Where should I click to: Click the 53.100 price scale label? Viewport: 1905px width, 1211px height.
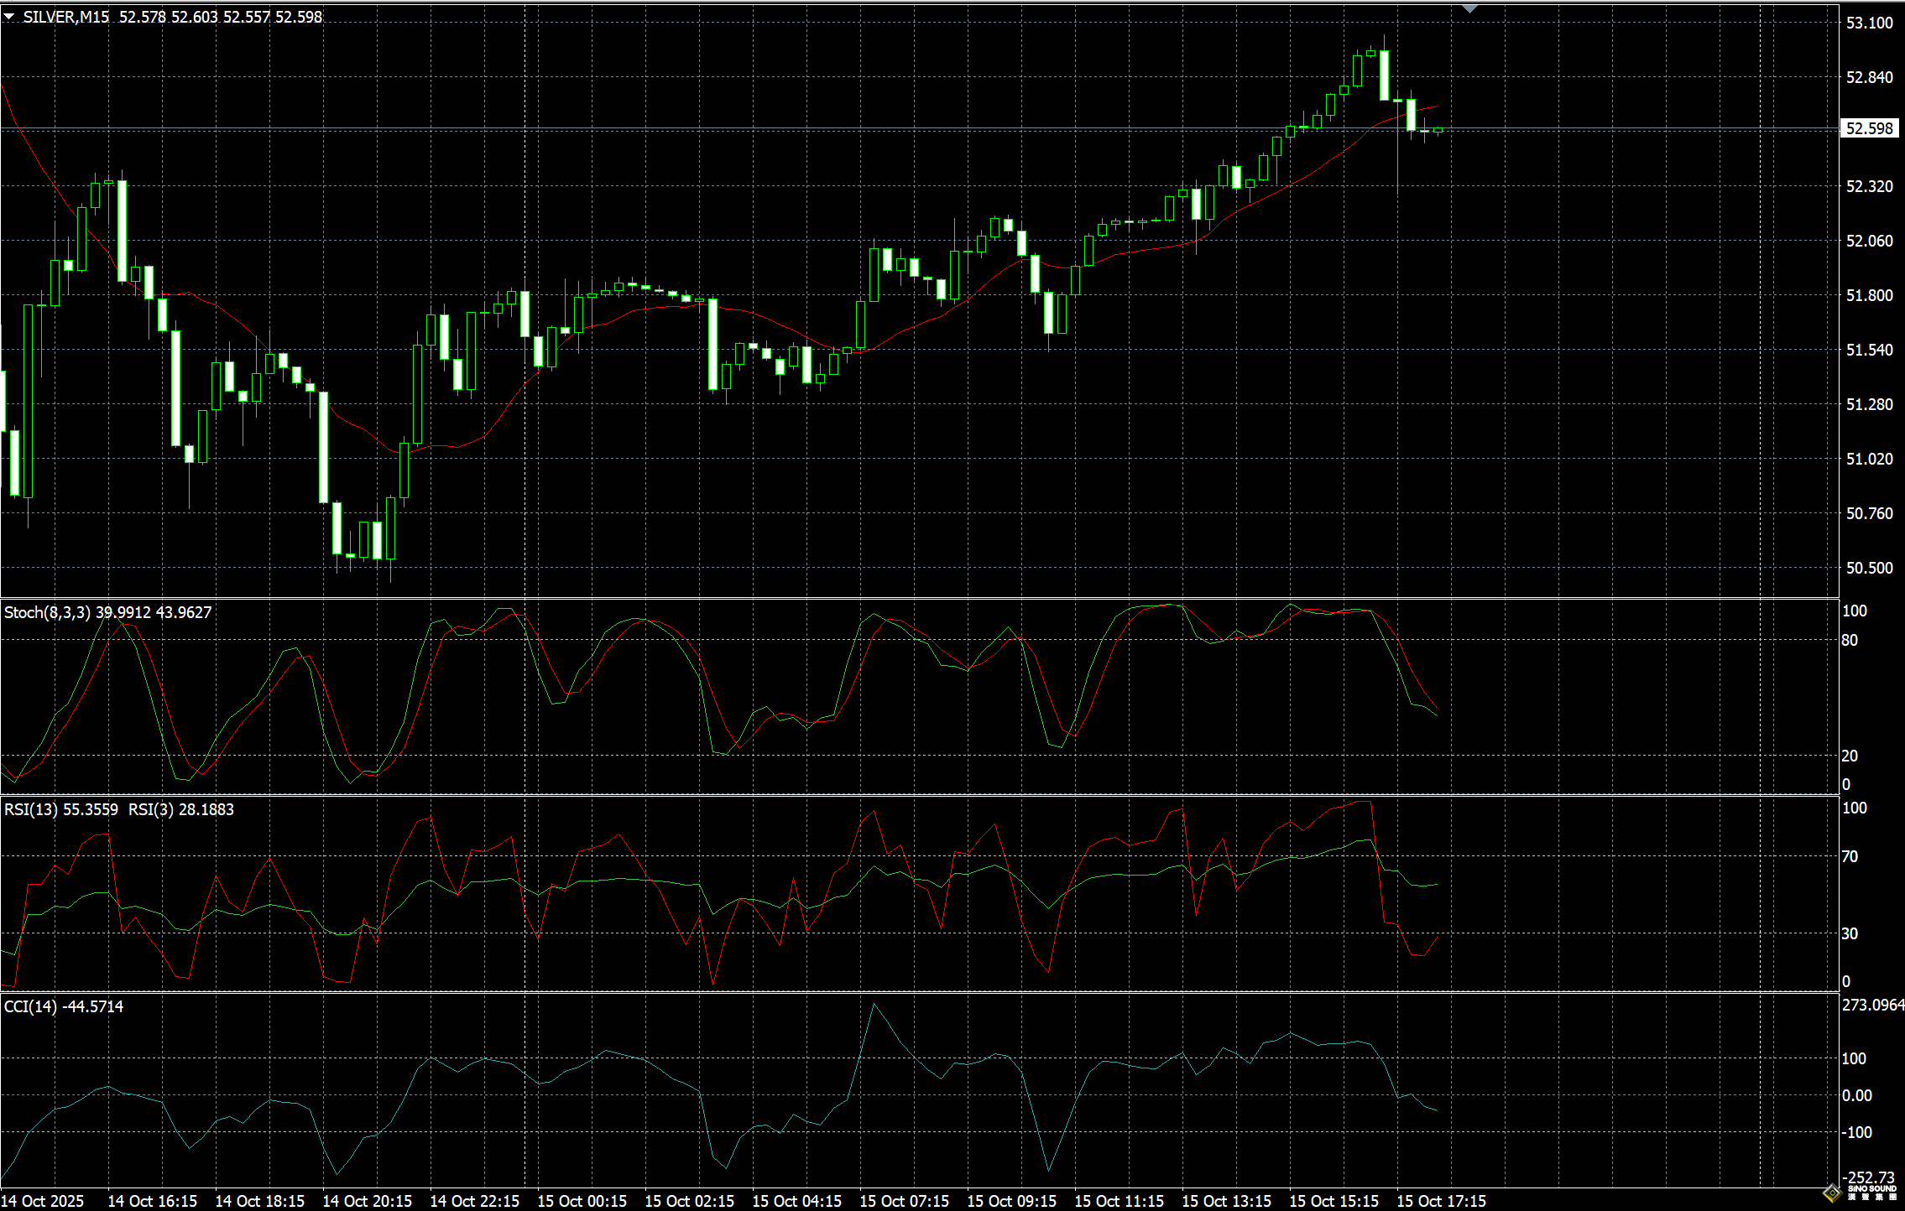1869,23
